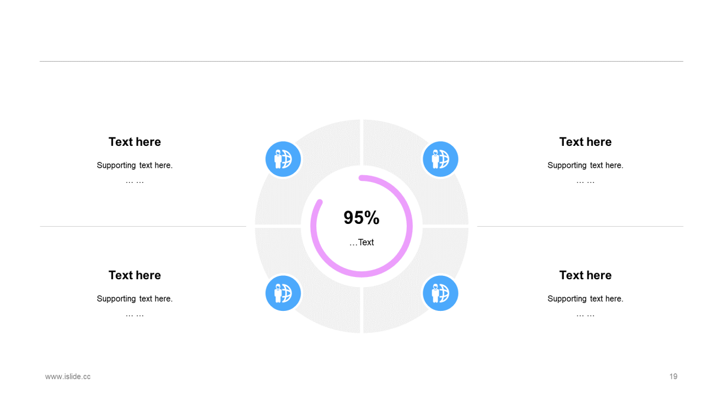Click the bottom-right blue globe person icon
The width and height of the screenshot is (723, 407).
[440, 293]
